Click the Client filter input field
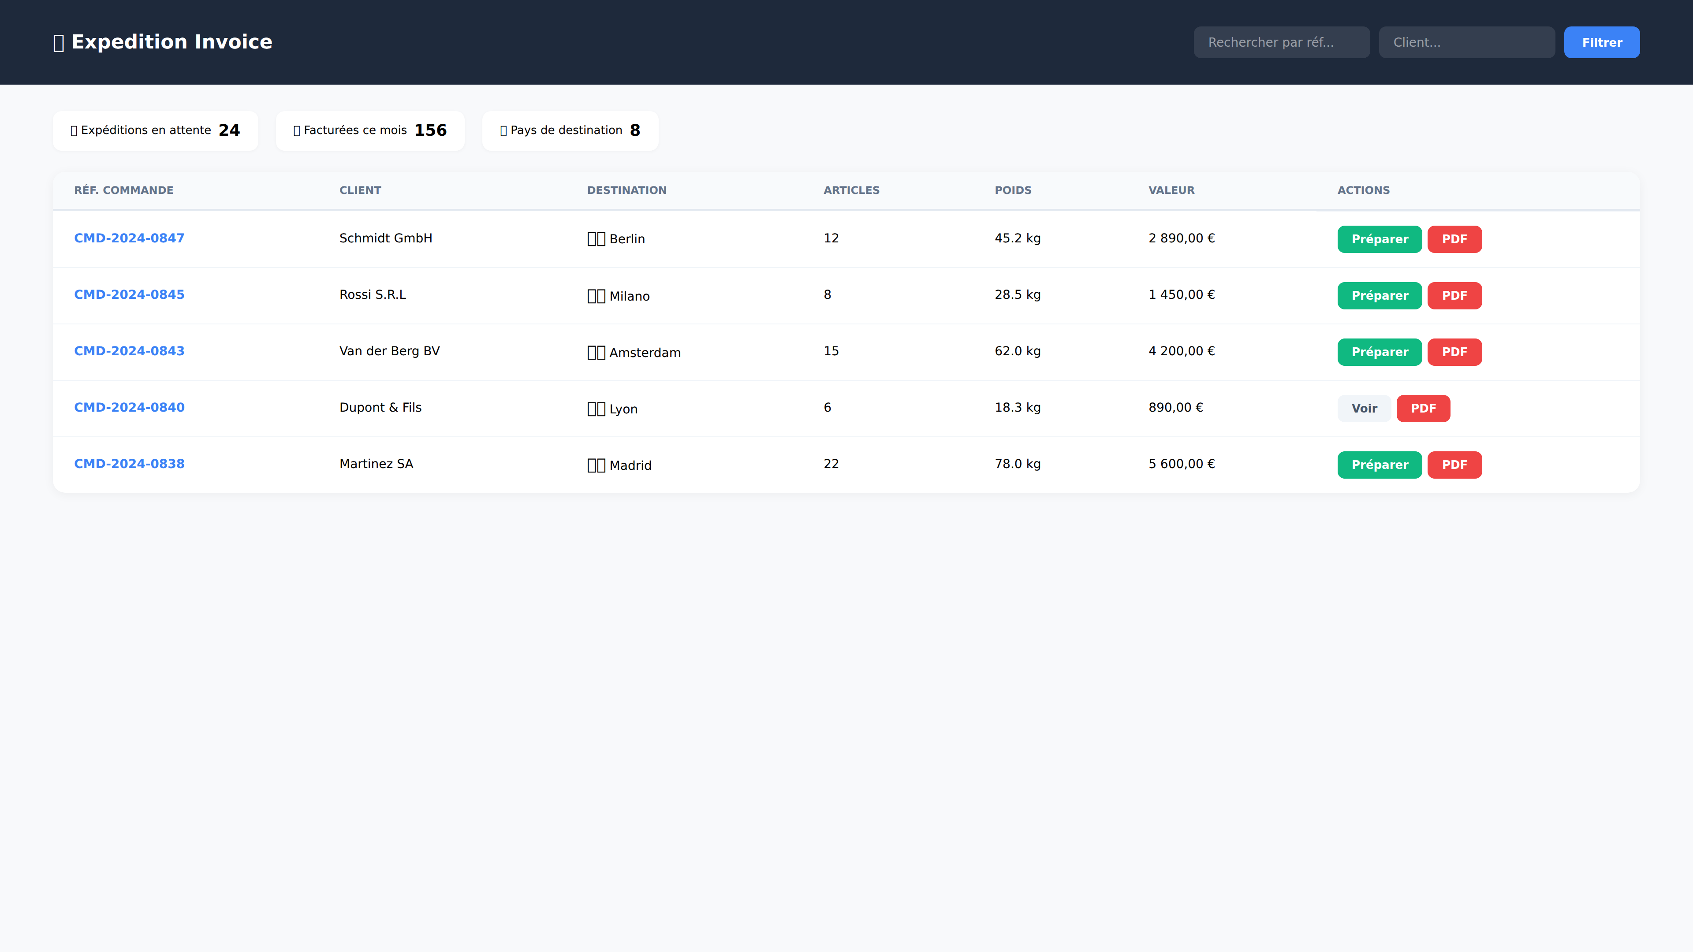Image resolution: width=1693 pixels, height=952 pixels. pyautogui.click(x=1466, y=42)
